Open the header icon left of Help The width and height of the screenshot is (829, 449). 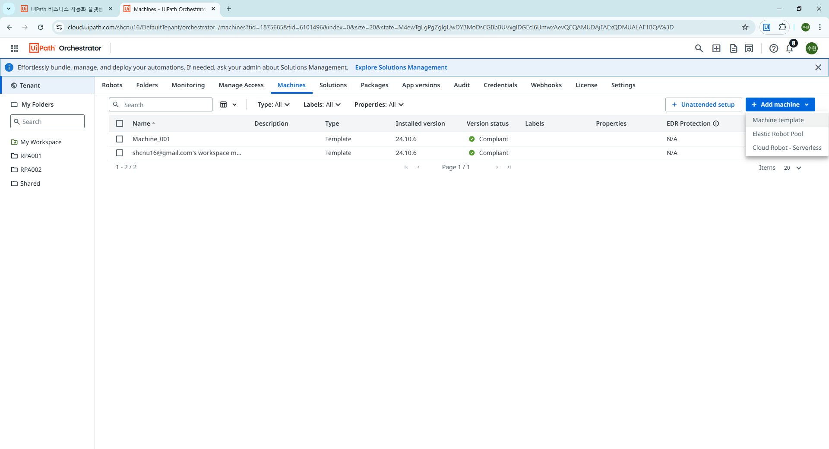tap(749, 48)
